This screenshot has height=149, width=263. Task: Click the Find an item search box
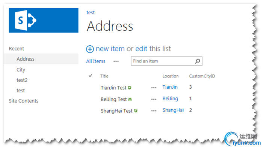click(x=166, y=61)
